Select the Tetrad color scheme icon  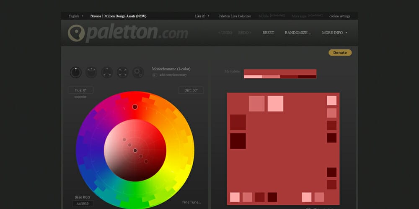coord(123,72)
